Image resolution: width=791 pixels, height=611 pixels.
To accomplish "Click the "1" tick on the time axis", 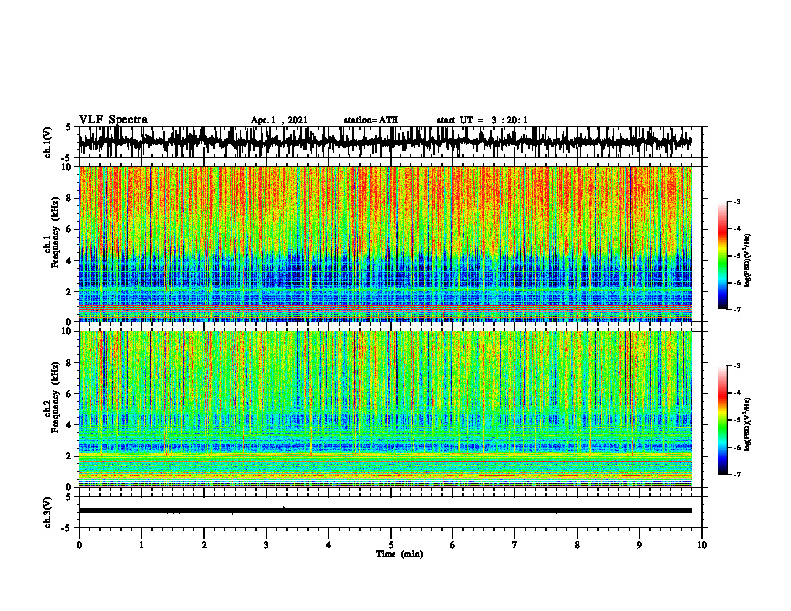I will pos(141,545).
